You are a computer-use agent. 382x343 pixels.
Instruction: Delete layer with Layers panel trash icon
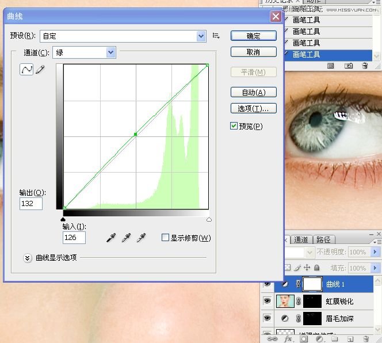(x=366, y=339)
